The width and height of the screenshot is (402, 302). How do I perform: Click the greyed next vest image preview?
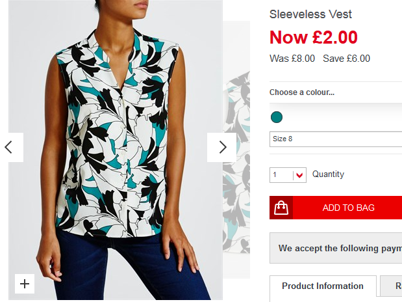(236, 149)
